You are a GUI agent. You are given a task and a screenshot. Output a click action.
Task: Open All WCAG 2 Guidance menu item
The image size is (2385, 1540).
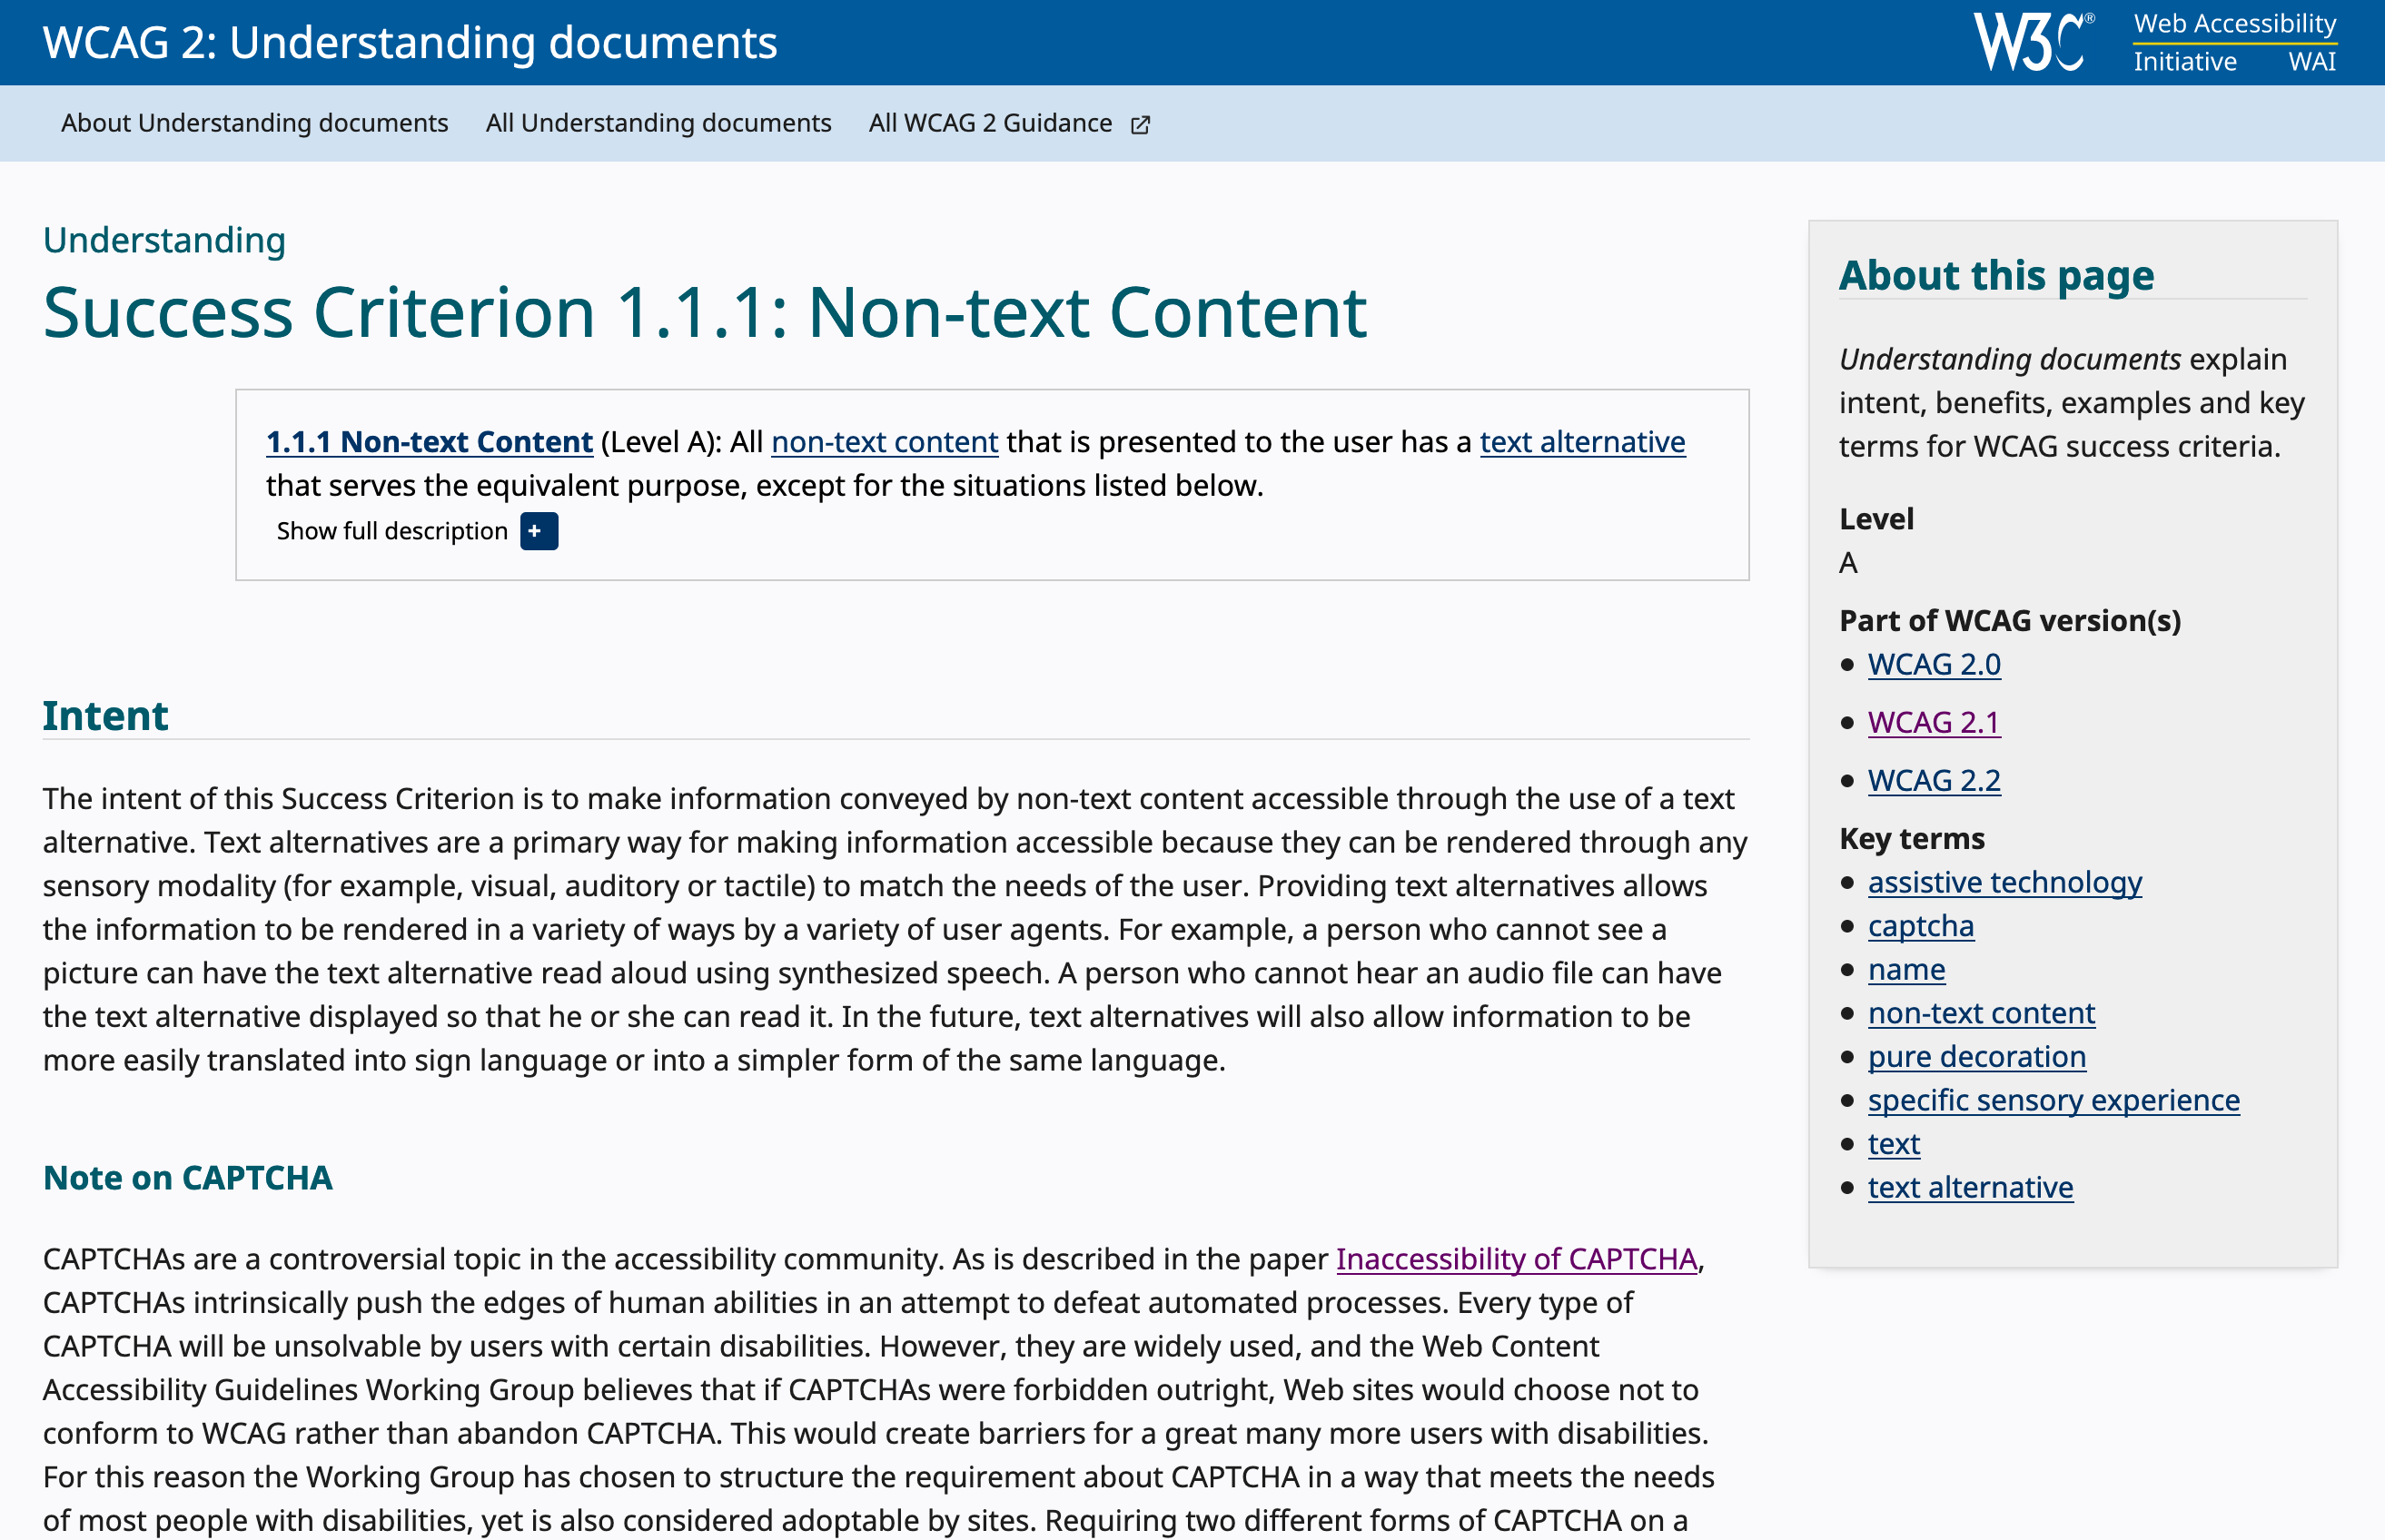coord(990,123)
